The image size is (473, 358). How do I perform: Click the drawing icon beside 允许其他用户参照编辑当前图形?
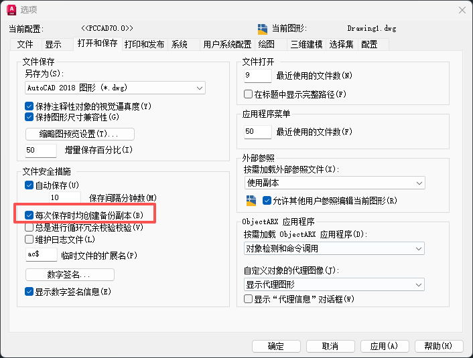(x=251, y=201)
